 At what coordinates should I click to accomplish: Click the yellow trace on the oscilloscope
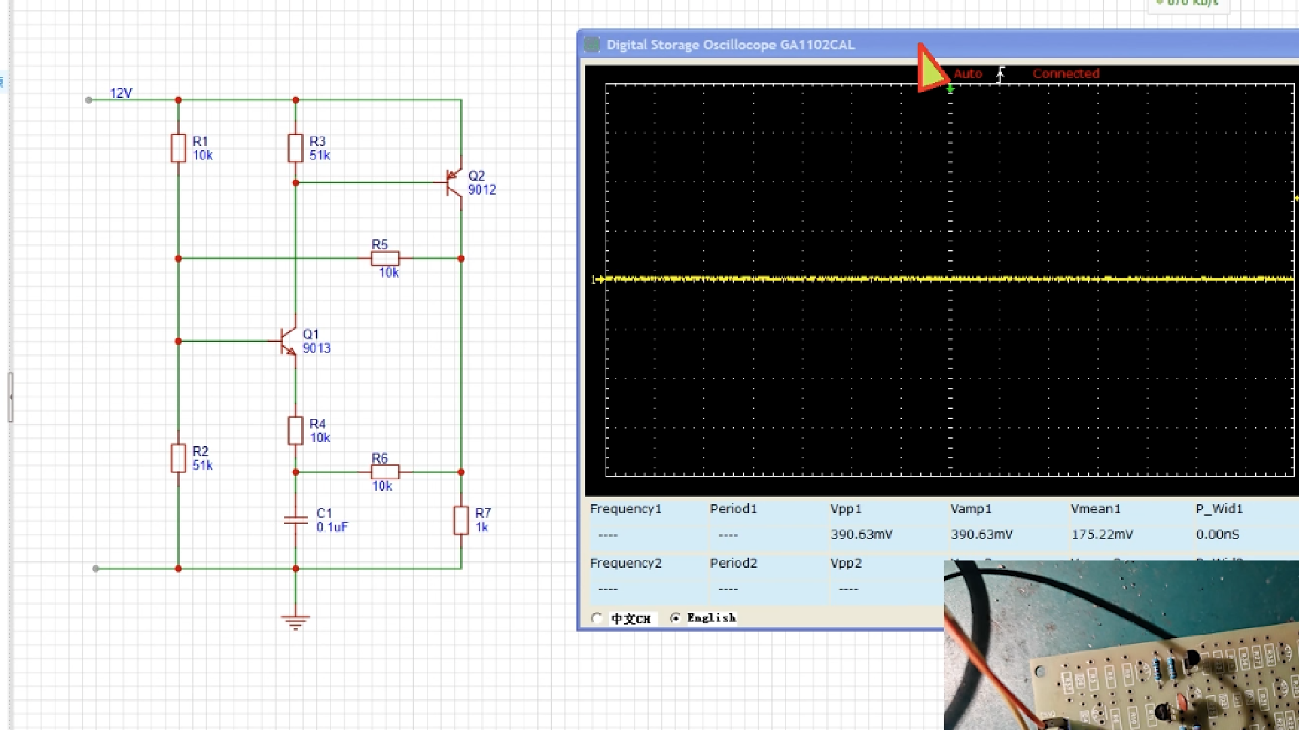point(950,278)
